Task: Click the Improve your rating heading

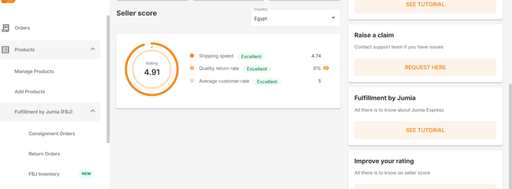Action: 384,161
